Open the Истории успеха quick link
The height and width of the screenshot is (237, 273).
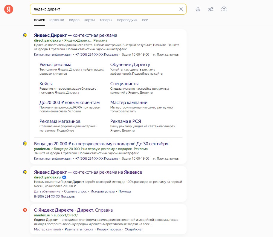[x=103, y=191]
